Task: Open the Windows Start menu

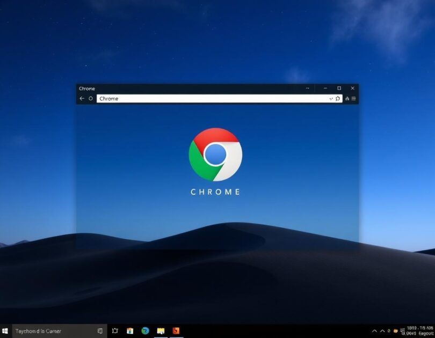Action: (x=5, y=331)
